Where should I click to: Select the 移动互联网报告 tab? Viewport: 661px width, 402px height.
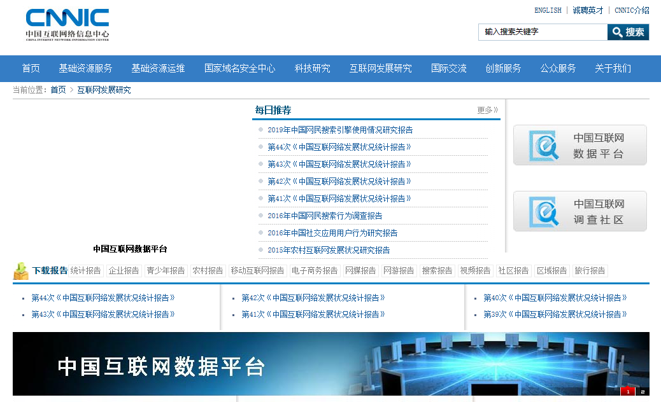point(257,271)
